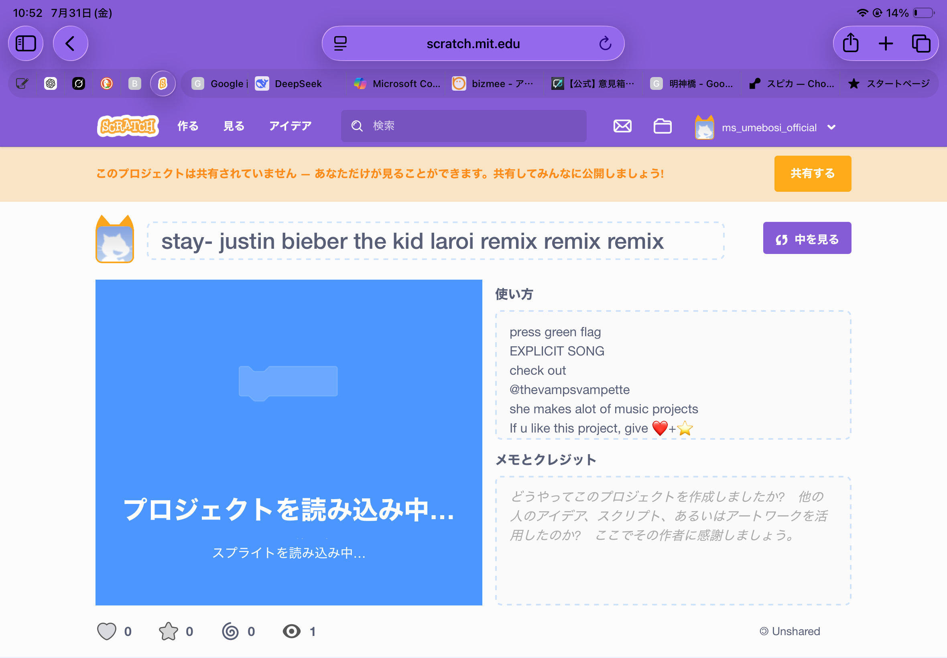Switch to the Microsoft Copilot tab

(396, 84)
